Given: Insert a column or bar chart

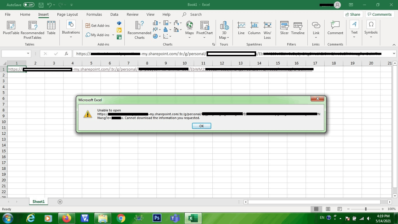Looking at the screenshot, I should [x=157, y=23].
